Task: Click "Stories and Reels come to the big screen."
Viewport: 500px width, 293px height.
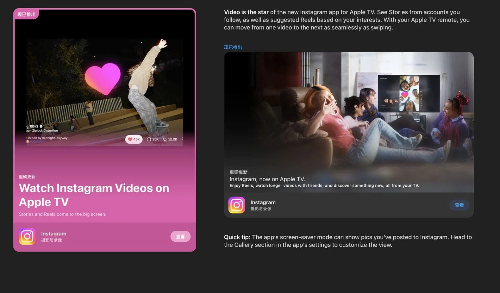Action: point(63,214)
